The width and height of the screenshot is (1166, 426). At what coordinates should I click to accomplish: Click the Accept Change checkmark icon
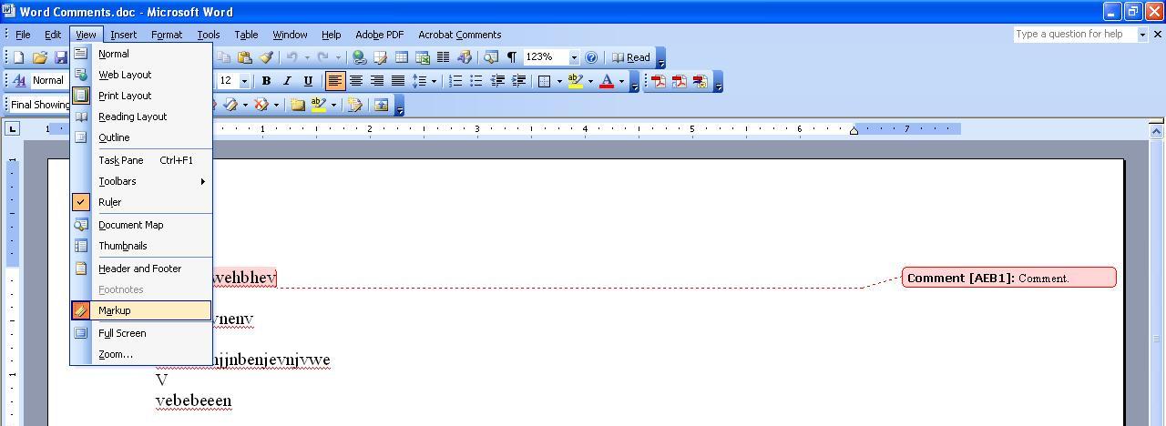pyautogui.click(x=229, y=105)
